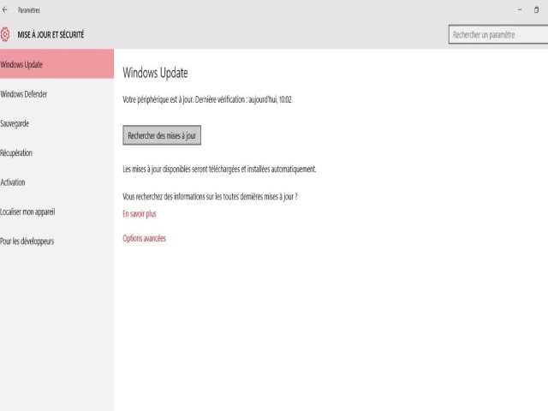Select Sauvegarde in the sidebar

[57, 123]
